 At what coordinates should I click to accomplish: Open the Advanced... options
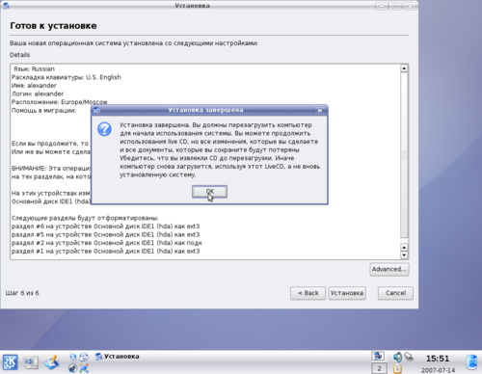[389, 269]
